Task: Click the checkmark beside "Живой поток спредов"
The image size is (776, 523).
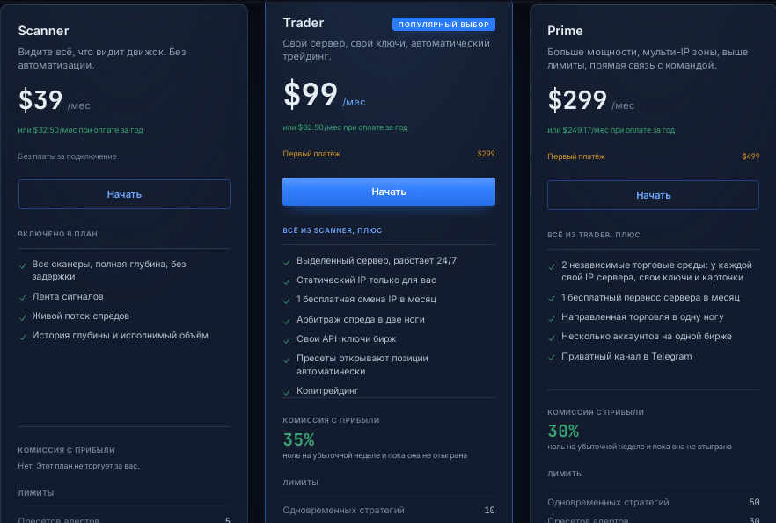Action: point(23,317)
